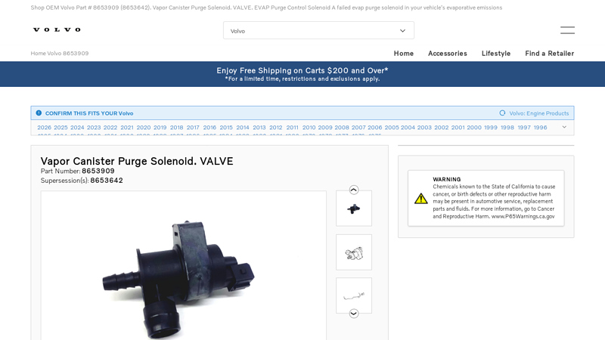The image size is (605, 340).
Task: Click the yellow warning triangle icon
Action: 421,199
